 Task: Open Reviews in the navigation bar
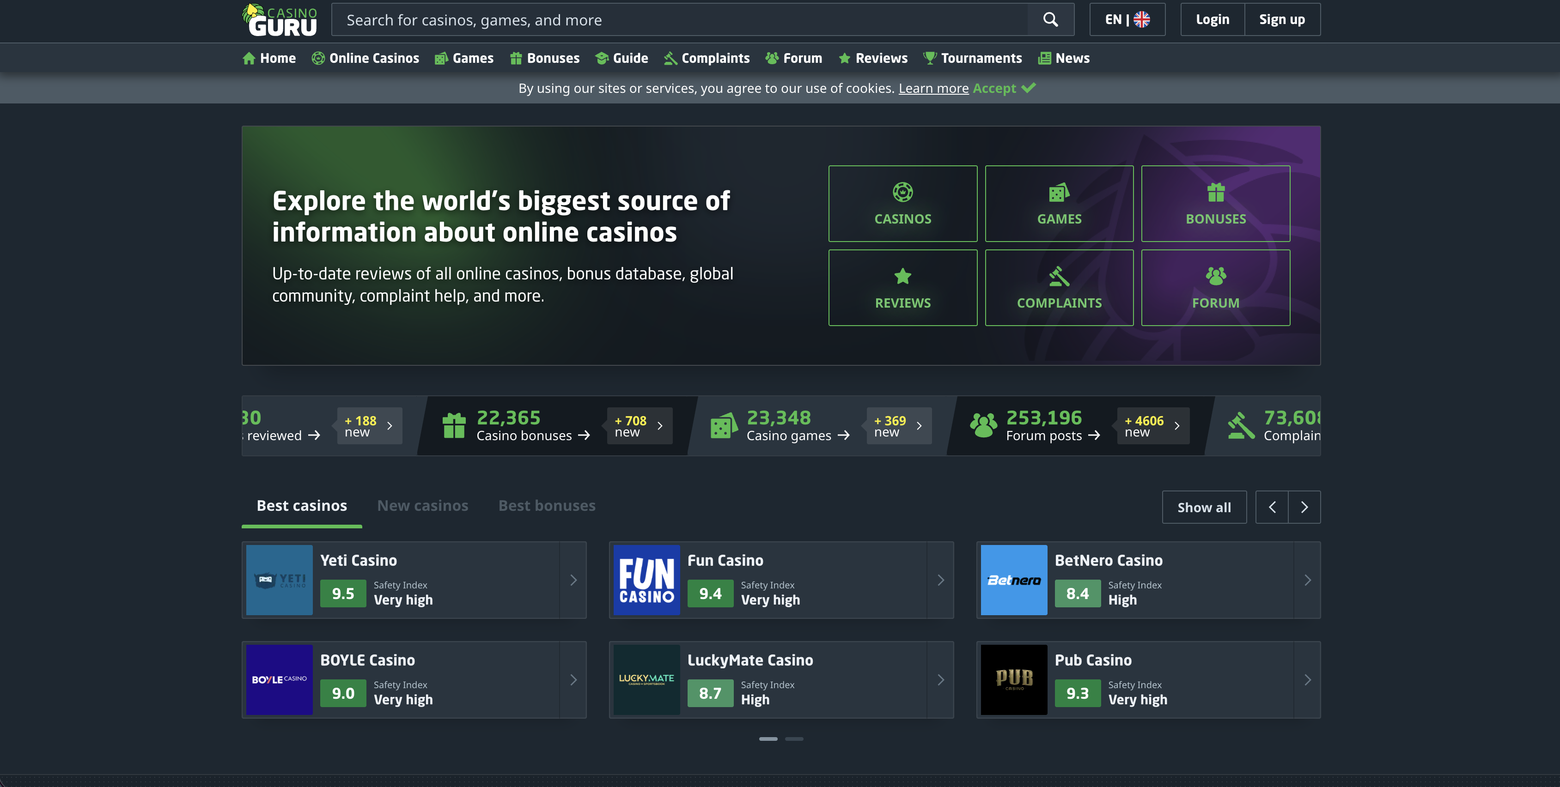tap(873, 58)
